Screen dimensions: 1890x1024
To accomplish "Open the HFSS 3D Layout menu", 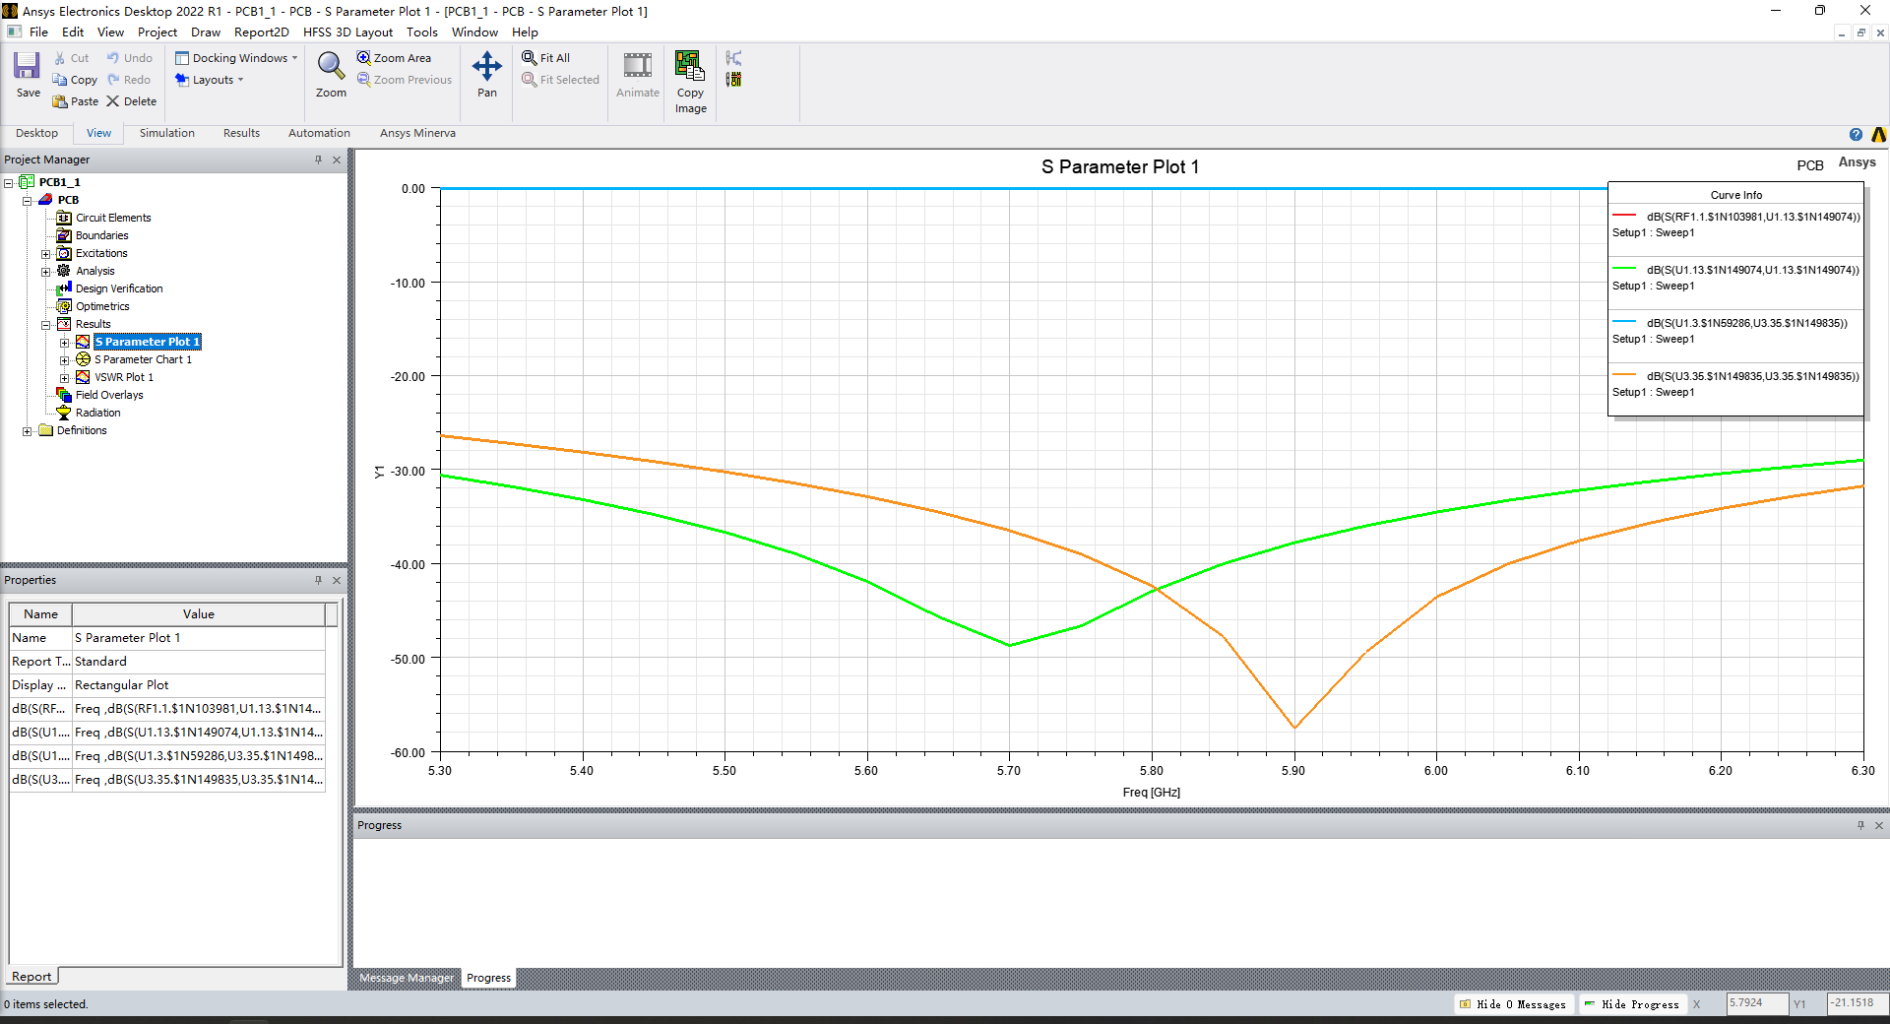I will [x=347, y=32].
